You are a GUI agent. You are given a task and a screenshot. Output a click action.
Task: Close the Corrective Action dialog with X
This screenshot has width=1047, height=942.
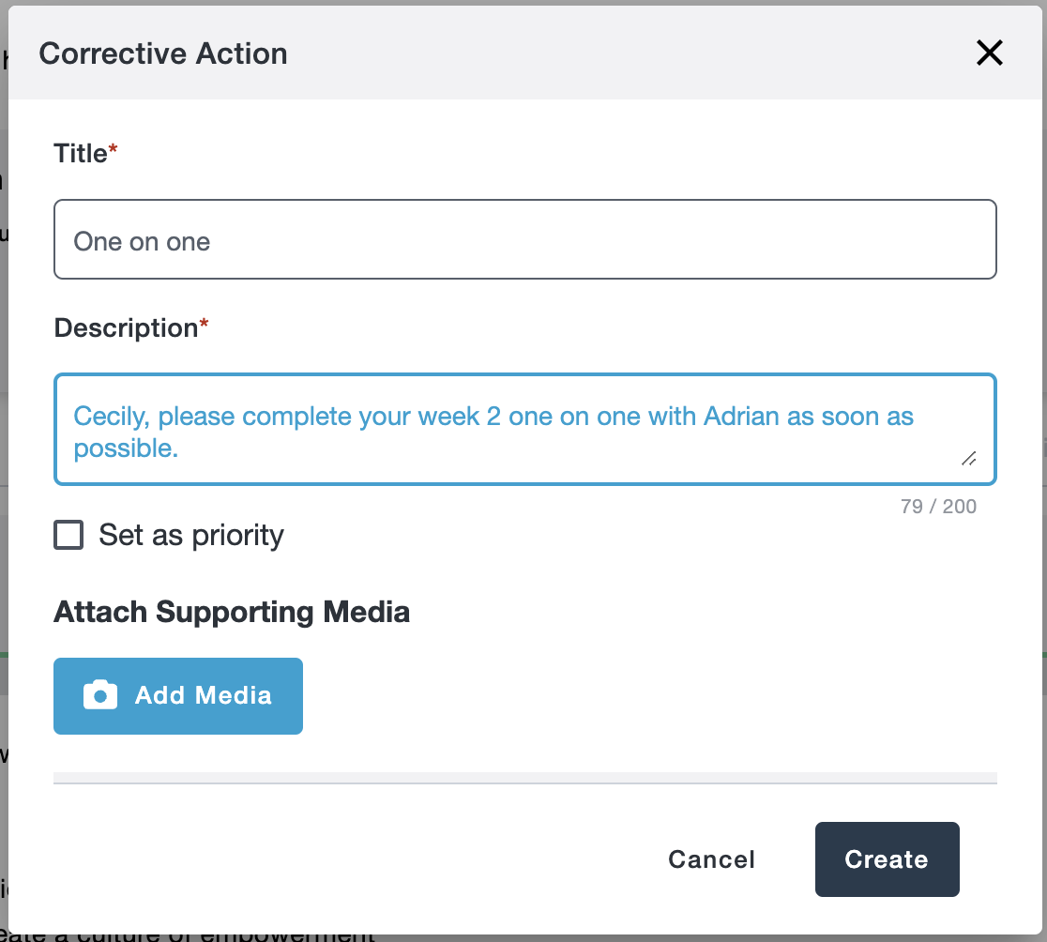pyautogui.click(x=990, y=53)
